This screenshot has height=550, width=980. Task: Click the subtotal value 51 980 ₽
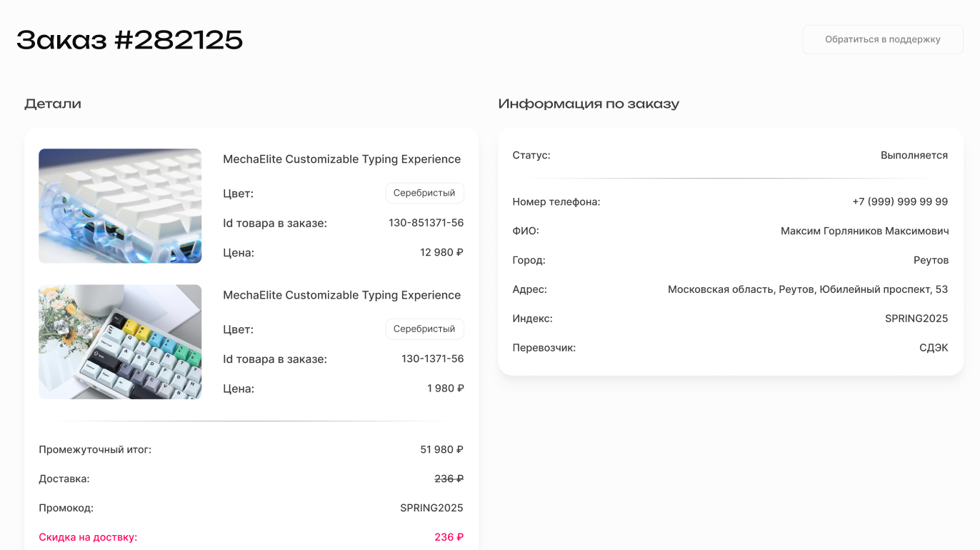pyautogui.click(x=441, y=450)
